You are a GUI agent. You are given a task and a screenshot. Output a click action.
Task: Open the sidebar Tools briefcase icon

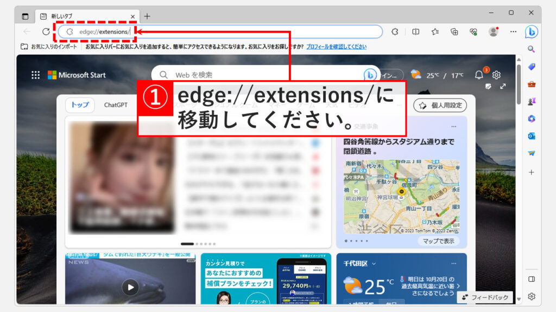pyautogui.click(x=531, y=84)
